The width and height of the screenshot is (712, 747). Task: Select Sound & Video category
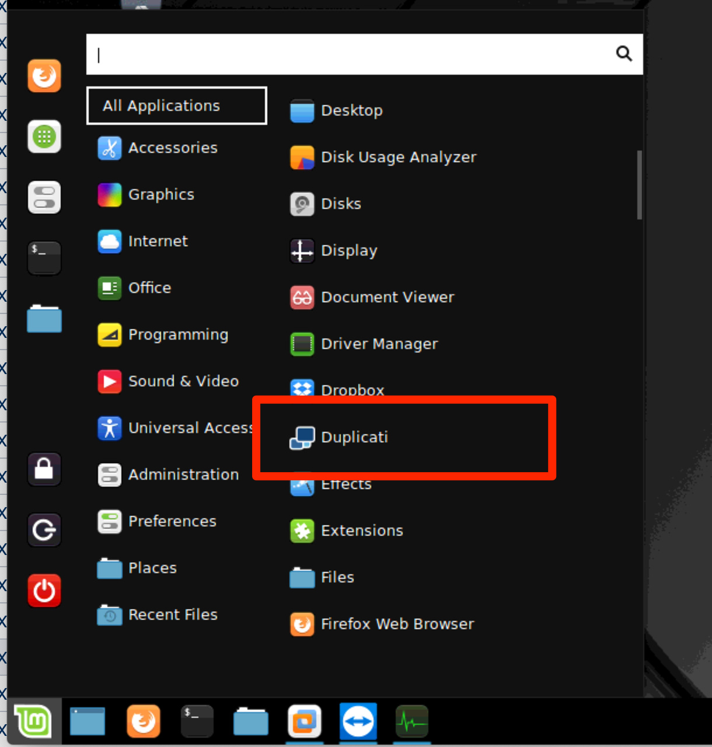pos(168,381)
